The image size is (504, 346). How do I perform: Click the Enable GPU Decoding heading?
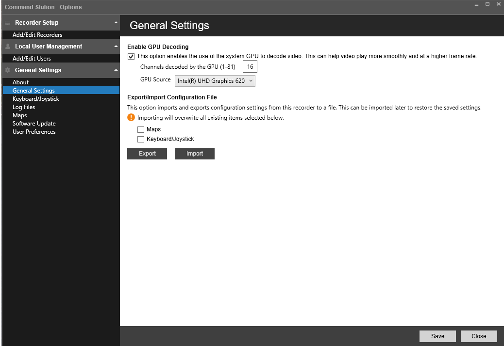[158, 47]
